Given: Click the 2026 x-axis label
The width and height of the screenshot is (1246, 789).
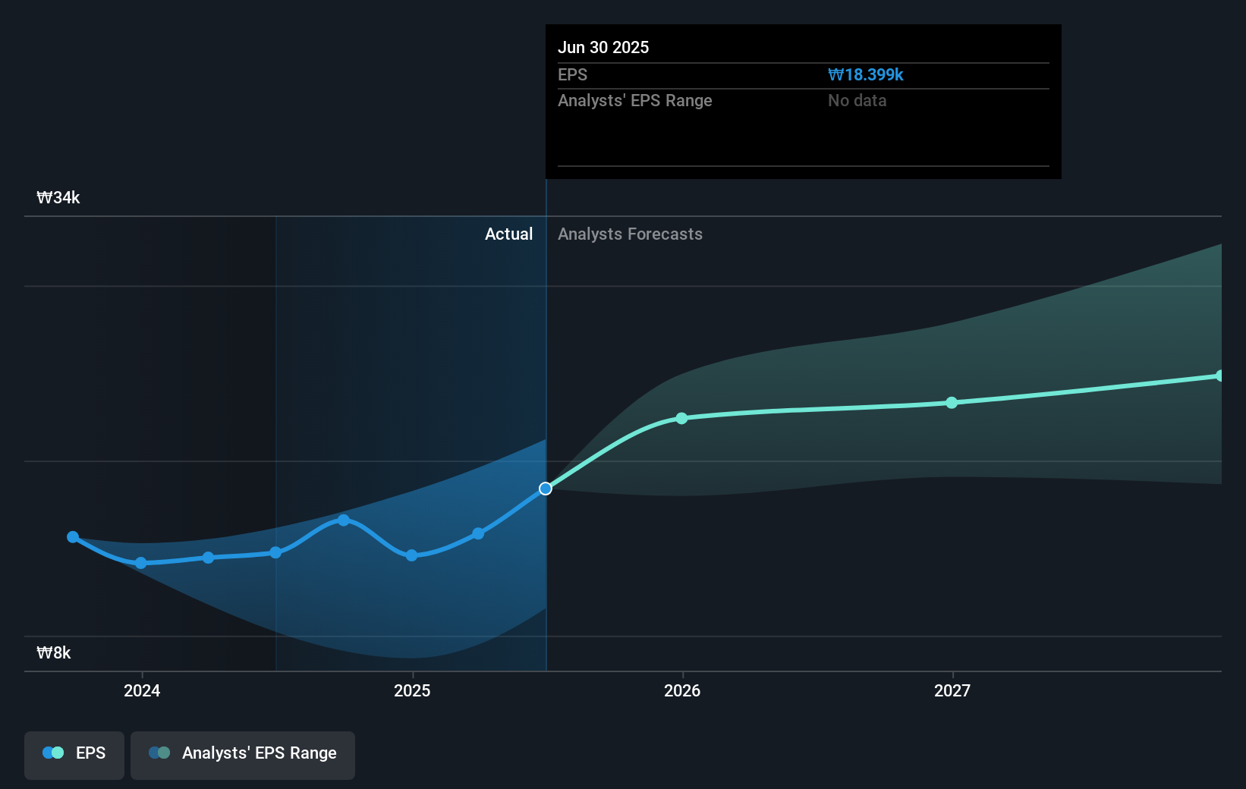Looking at the screenshot, I should coord(682,690).
